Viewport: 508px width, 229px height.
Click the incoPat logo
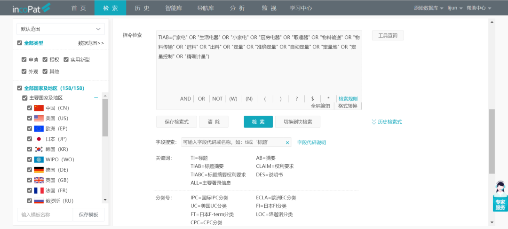[30, 8]
